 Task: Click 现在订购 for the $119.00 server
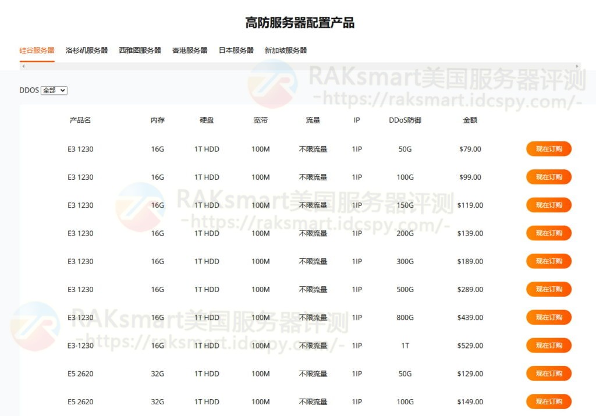click(x=548, y=205)
